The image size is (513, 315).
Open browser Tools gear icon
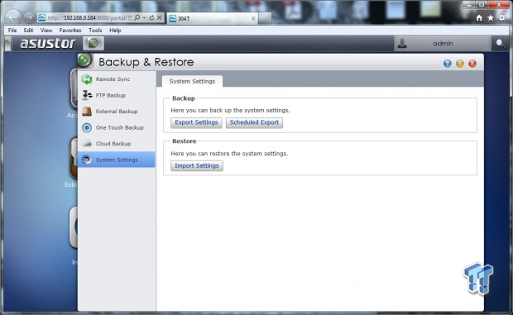[502, 17]
